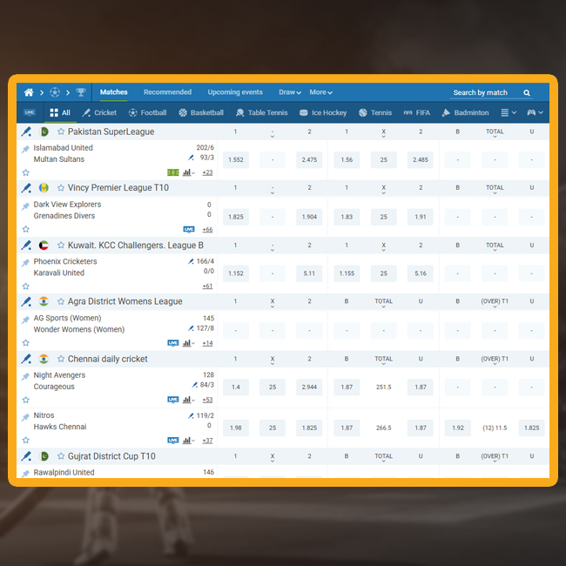Image resolution: width=566 pixels, height=566 pixels.
Task: Open +53 more markets for Night Avengers
Action: [207, 400]
